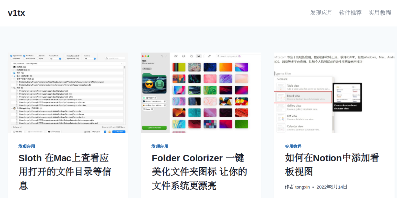Open article titled 如何在Notion中添加看板视图

pyautogui.click(x=332, y=165)
